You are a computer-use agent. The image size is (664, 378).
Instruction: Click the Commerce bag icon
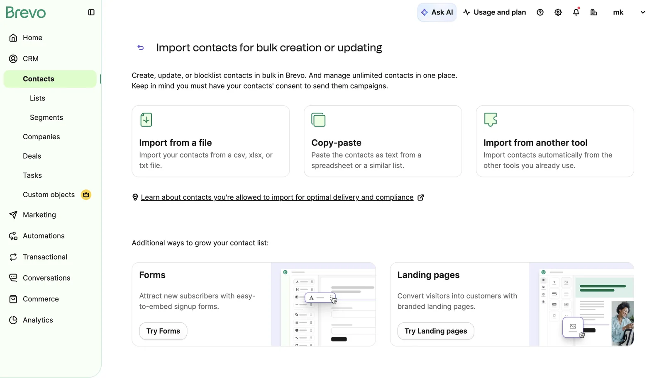click(13, 299)
